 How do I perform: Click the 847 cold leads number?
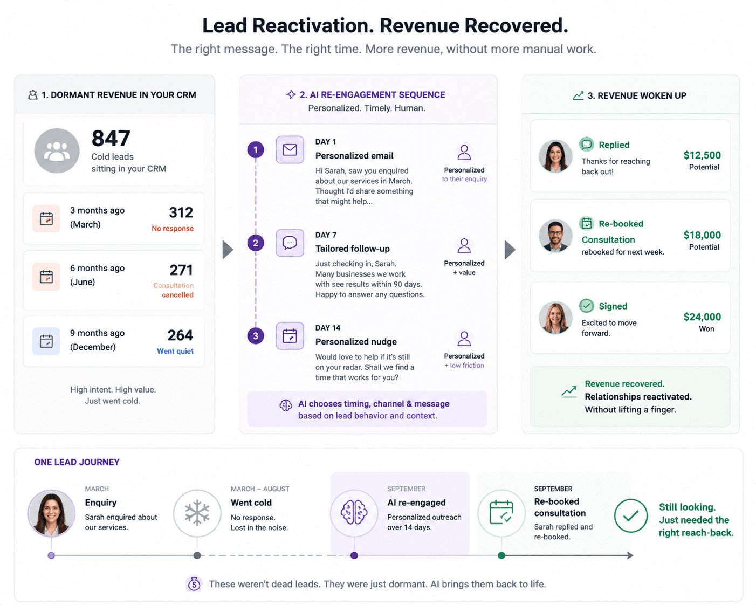point(111,139)
